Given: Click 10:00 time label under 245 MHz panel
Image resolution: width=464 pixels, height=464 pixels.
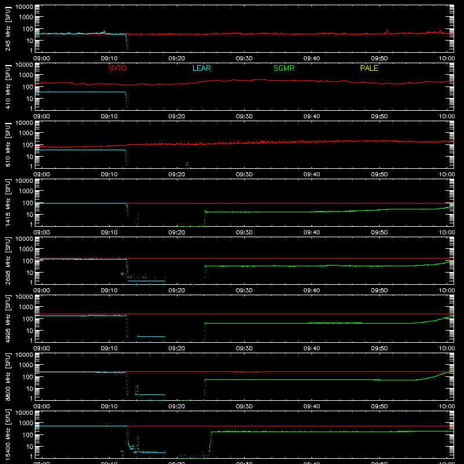Looking at the screenshot, I should click(x=447, y=59).
